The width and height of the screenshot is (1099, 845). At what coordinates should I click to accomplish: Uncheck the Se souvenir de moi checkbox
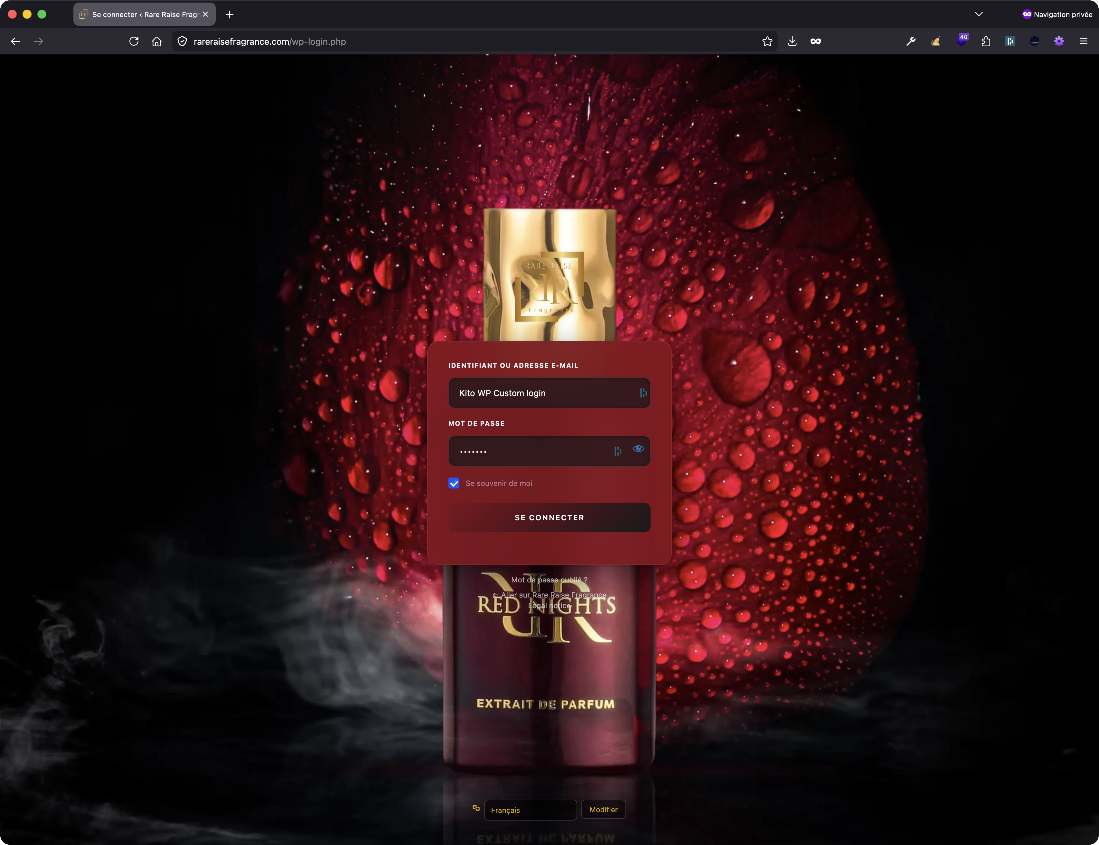point(454,483)
